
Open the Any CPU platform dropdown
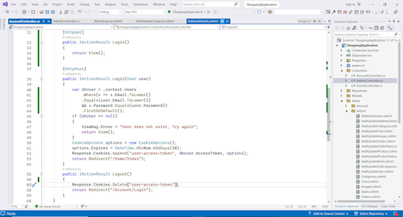pos(144,12)
